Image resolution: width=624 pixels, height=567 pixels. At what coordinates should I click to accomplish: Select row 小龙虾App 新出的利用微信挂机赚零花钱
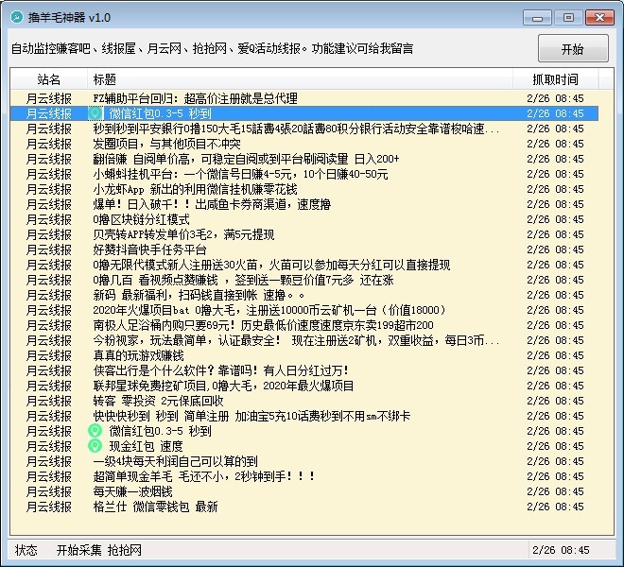pos(304,189)
